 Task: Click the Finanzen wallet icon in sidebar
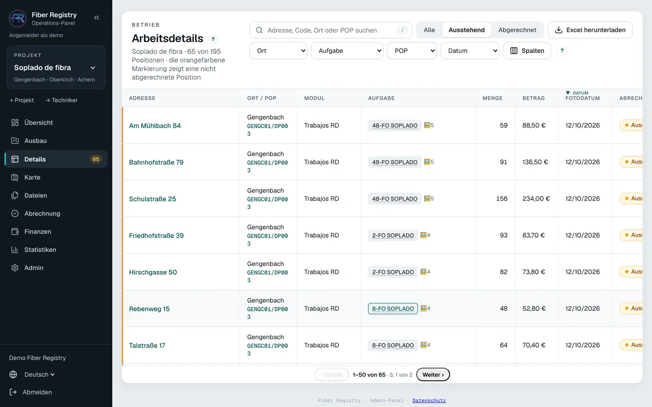[x=15, y=231]
